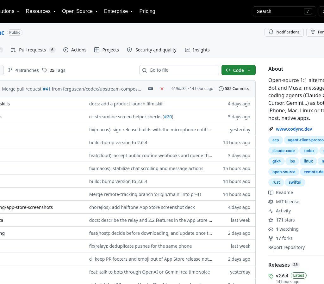Expand the Enterprise dropdown menu

click(x=118, y=11)
